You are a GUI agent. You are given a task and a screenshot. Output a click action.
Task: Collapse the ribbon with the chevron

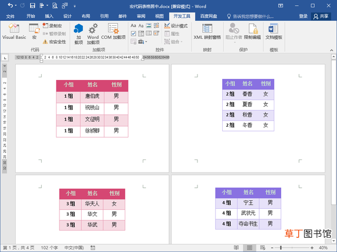coord(332,50)
